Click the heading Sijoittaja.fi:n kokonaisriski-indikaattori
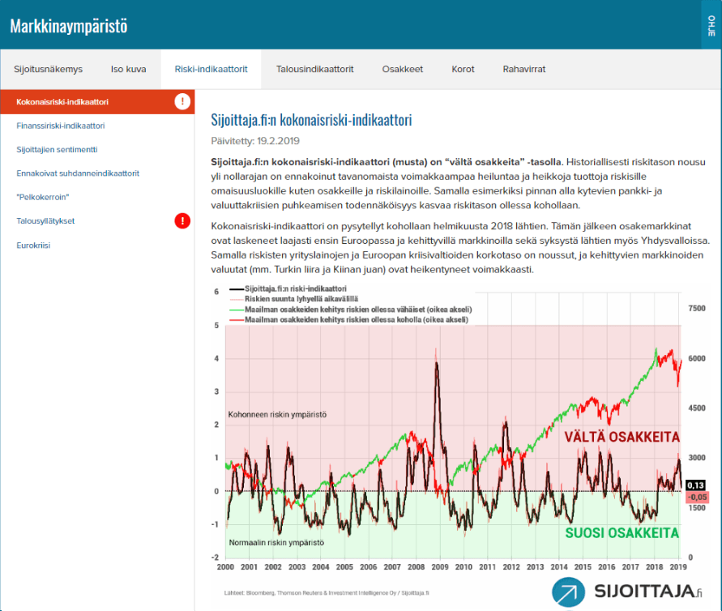This screenshot has width=722, height=611. click(311, 120)
